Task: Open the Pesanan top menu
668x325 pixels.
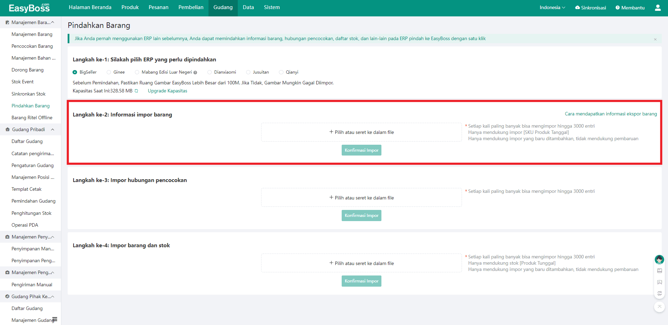Action: (x=159, y=7)
